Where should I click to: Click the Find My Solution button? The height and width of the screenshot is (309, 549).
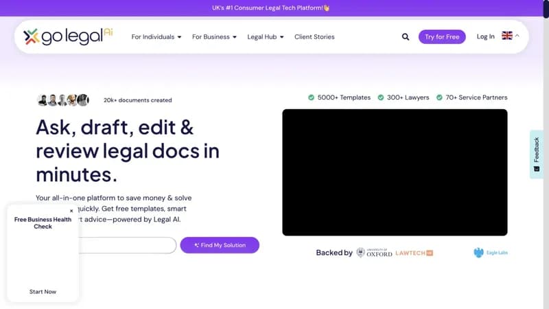coord(220,245)
